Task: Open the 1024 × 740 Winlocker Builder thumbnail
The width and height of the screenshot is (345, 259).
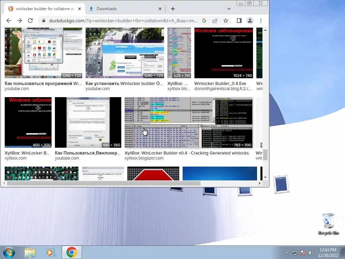Action: [x=224, y=53]
